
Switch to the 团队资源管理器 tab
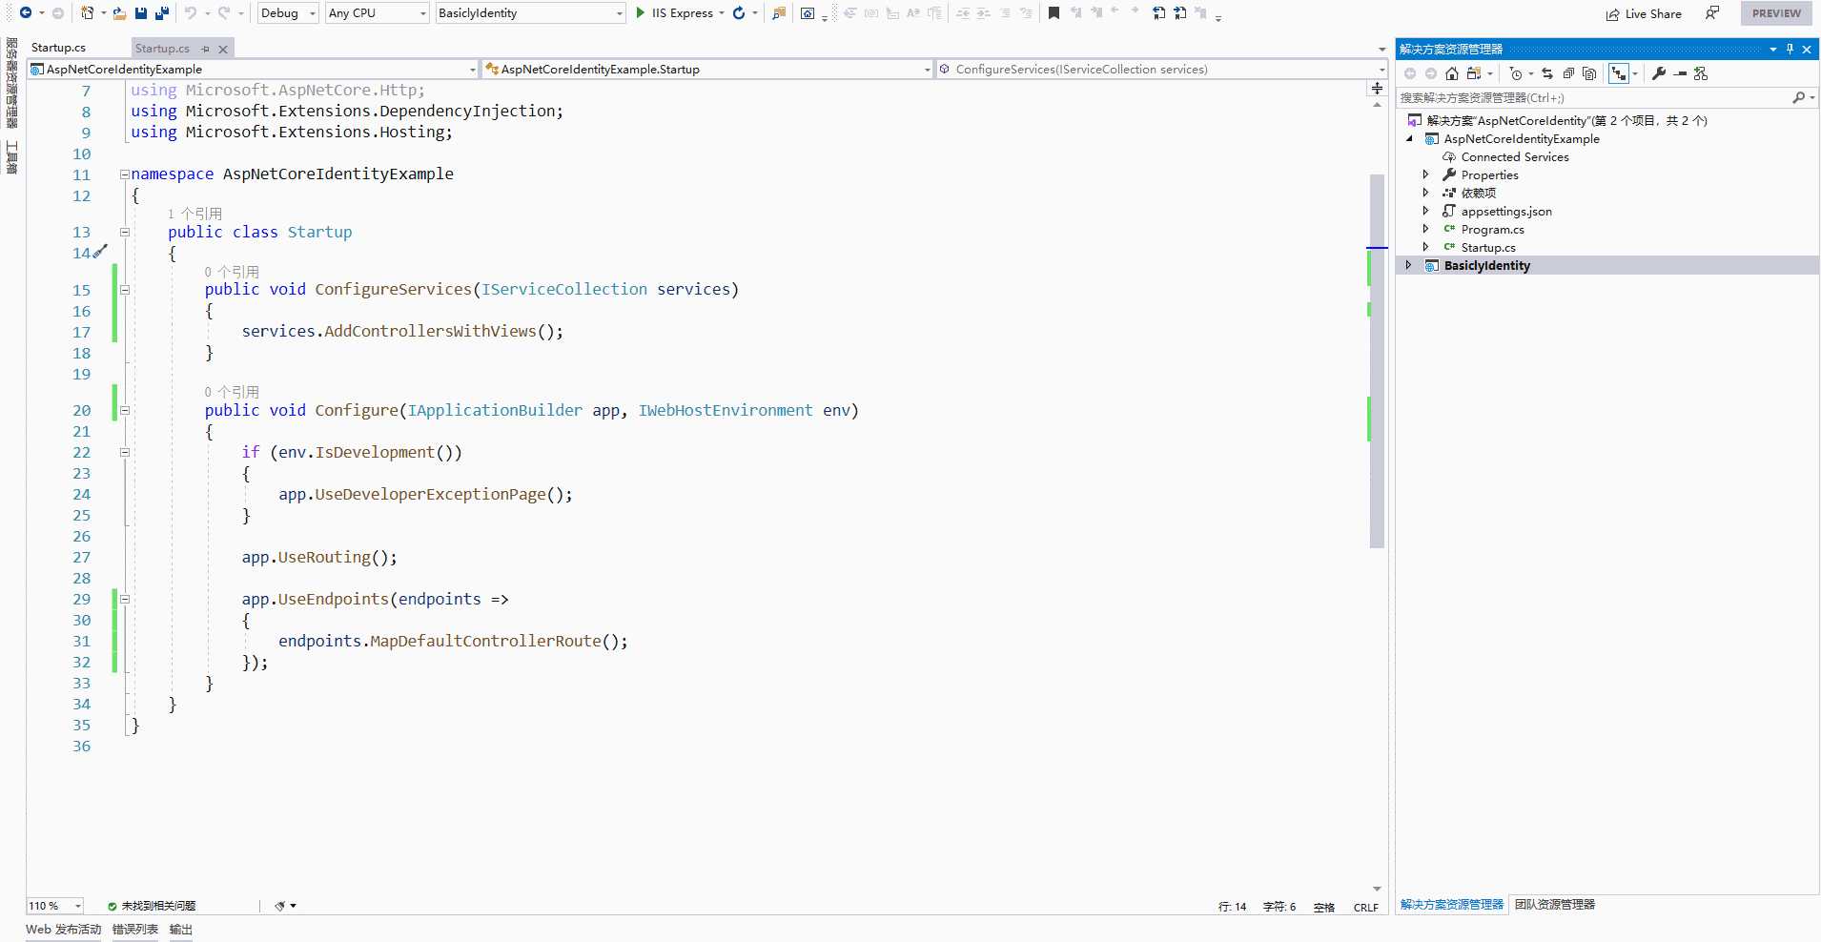1554,904
